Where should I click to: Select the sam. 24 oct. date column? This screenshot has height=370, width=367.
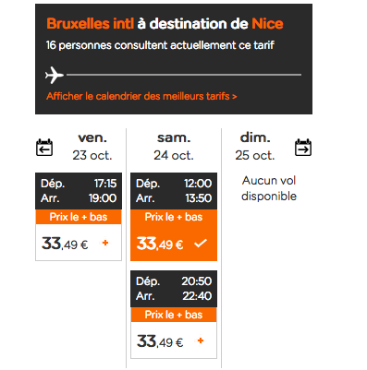[x=174, y=147]
